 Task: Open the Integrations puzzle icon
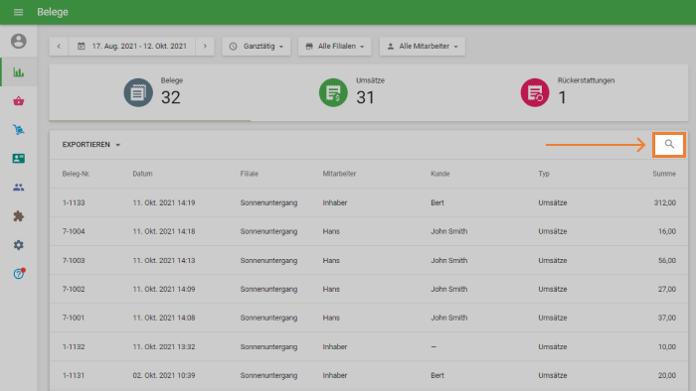[18, 216]
